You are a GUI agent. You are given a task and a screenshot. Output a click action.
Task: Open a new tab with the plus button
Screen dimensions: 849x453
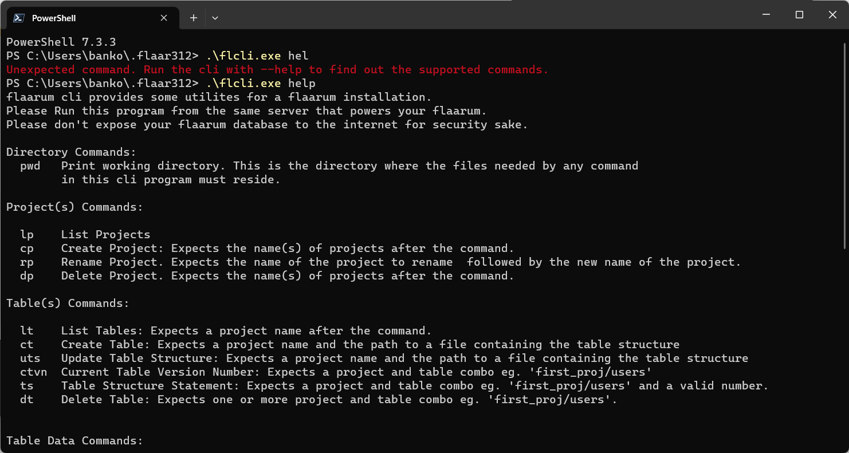(194, 18)
